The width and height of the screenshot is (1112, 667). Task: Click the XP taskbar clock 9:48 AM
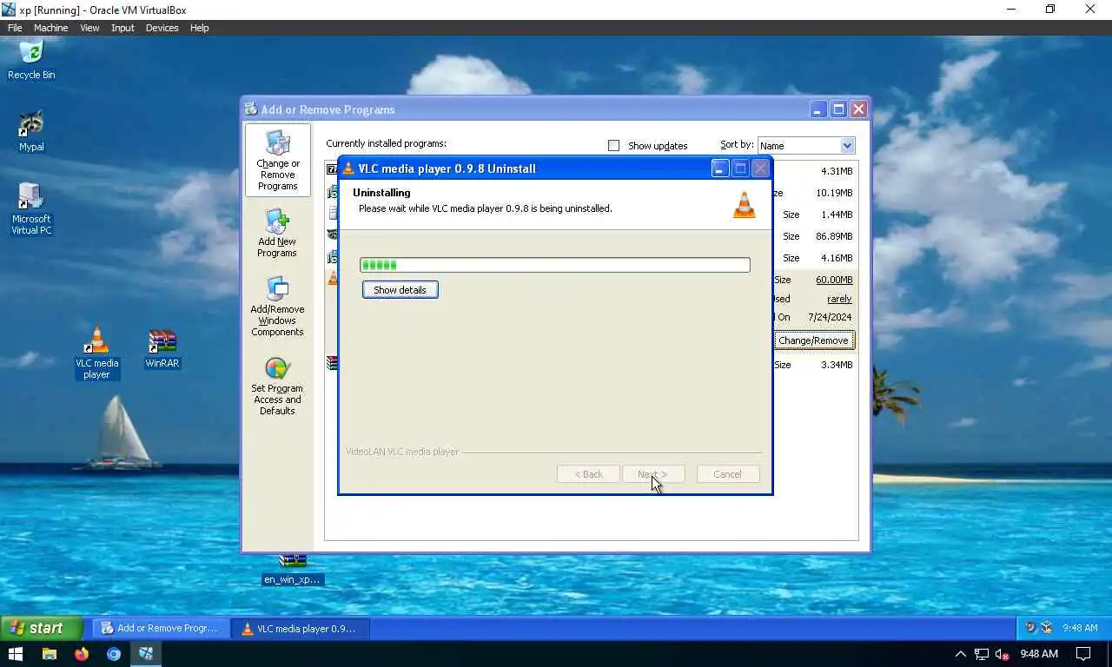tap(1080, 628)
